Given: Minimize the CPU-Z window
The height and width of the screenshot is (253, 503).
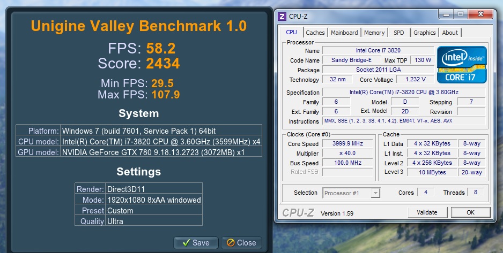Looking at the screenshot, I should click(446, 14).
